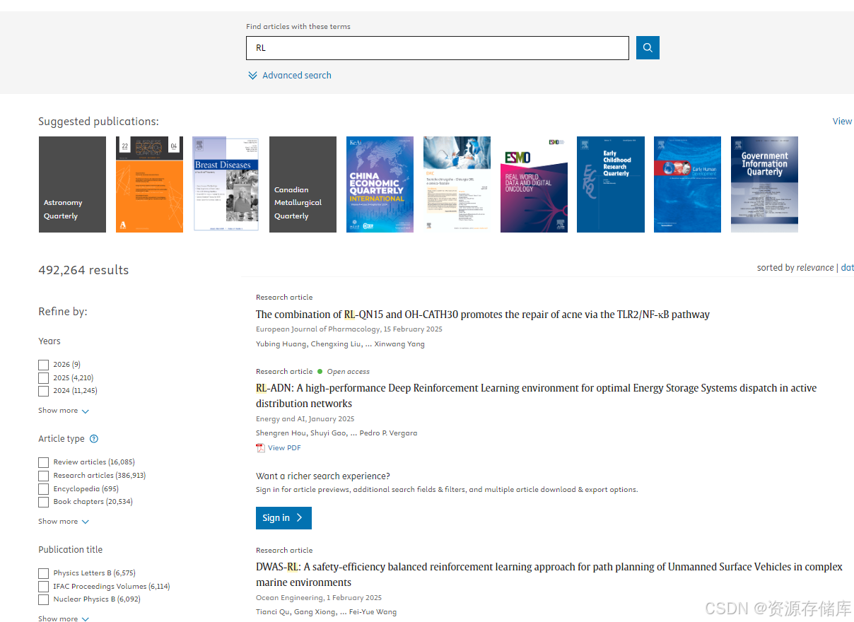The width and height of the screenshot is (854, 622).
Task: Open Early Childhood Research Quarterly cover
Action: coord(611,184)
